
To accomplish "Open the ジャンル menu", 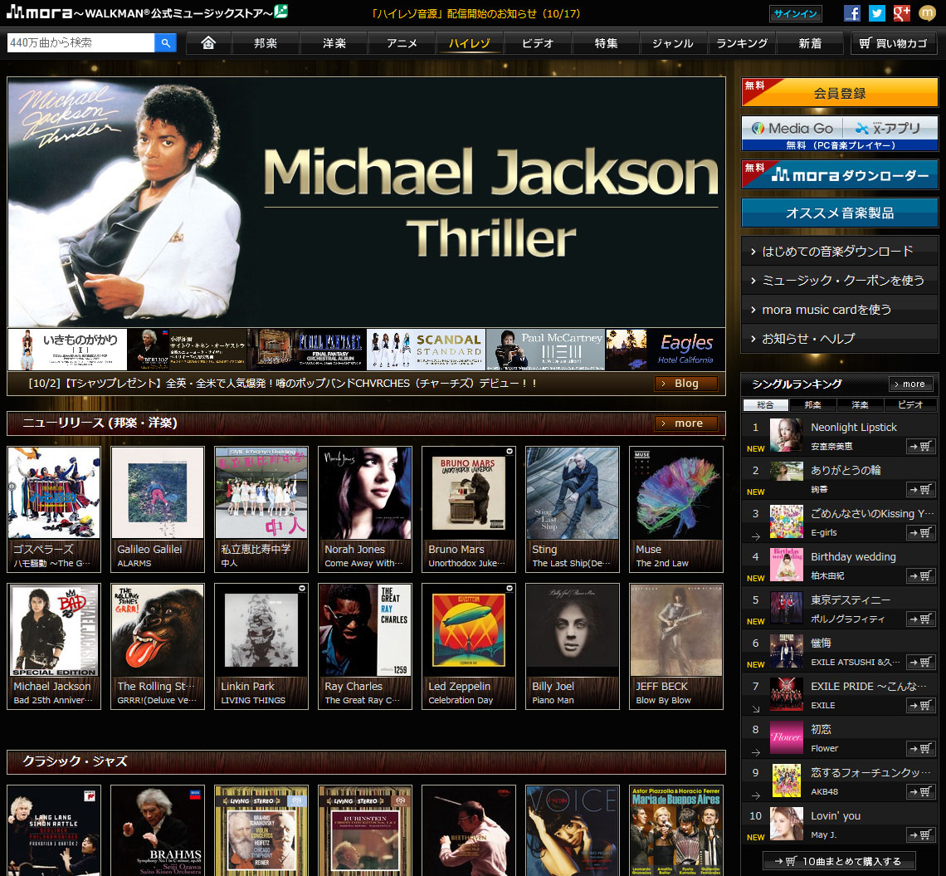I will point(673,43).
